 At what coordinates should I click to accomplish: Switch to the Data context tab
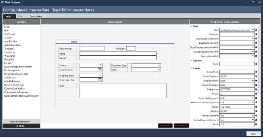36,16
